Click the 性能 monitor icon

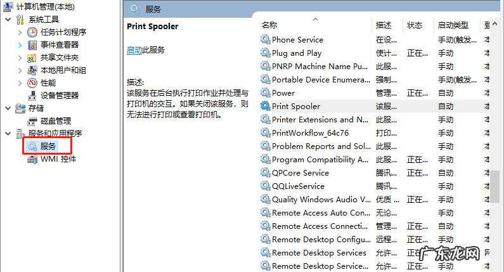click(32, 83)
